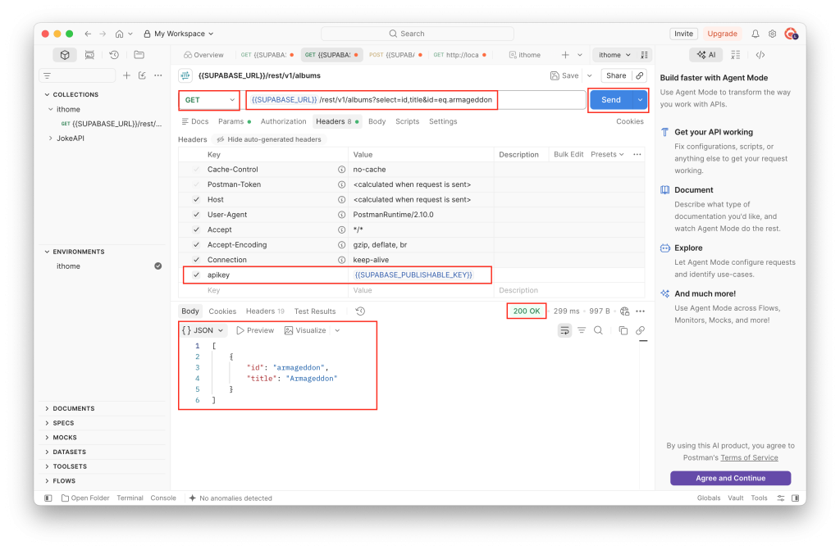
Task: Click the info icon for User-Agent
Action: (341, 215)
